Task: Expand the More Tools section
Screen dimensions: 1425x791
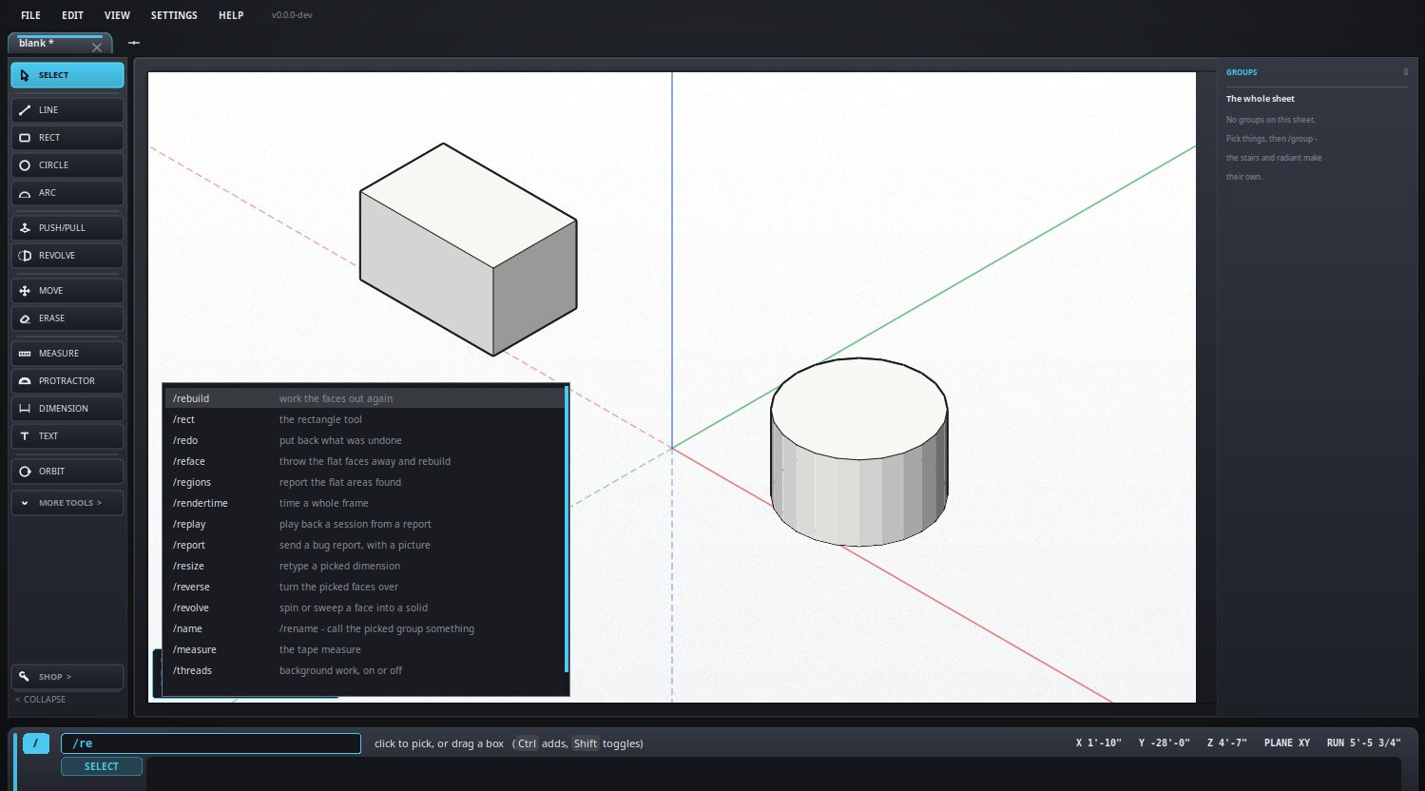Action: pos(67,503)
